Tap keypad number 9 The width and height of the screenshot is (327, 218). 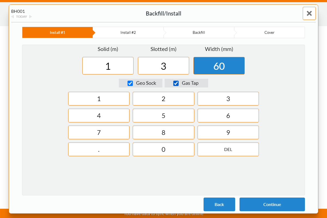pyautogui.click(x=228, y=132)
